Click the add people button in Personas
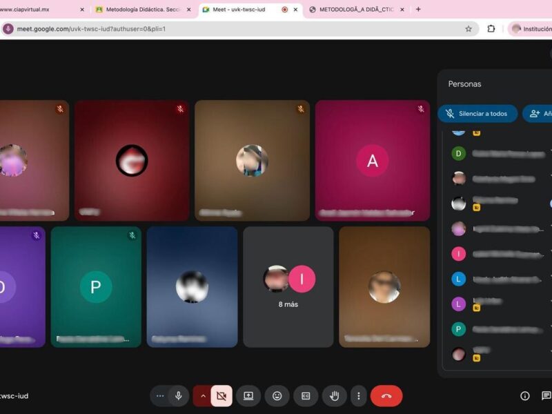The width and height of the screenshot is (552, 414). [538, 113]
